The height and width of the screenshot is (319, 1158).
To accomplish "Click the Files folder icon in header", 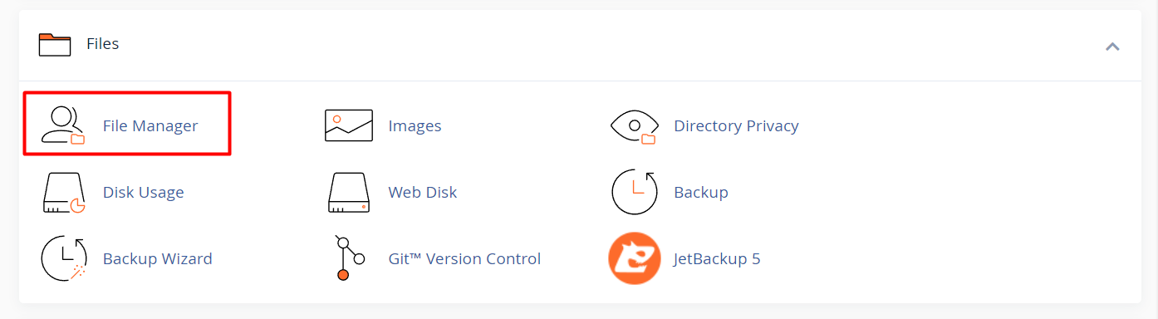I will coord(55,44).
